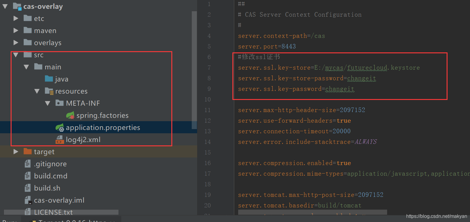The height and width of the screenshot is (222, 470).
Task: Click the main folder icon
Action: (x=38, y=67)
